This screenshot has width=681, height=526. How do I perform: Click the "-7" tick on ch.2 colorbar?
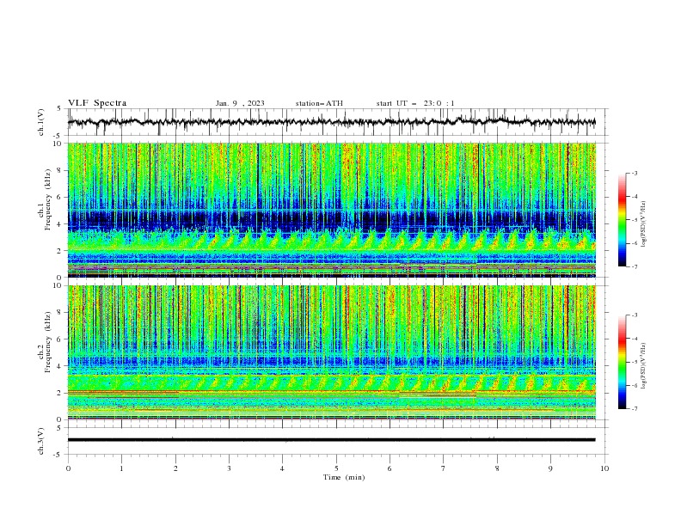point(634,409)
